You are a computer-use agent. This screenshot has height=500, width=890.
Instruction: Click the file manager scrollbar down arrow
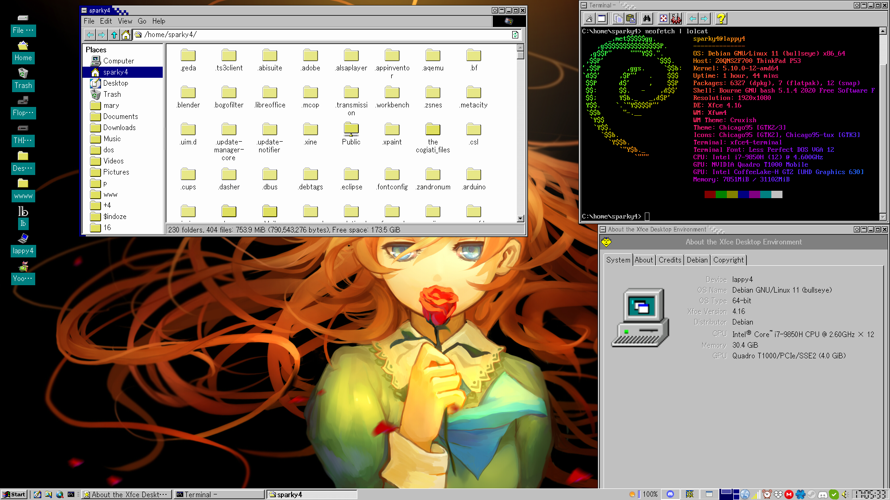(x=521, y=219)
